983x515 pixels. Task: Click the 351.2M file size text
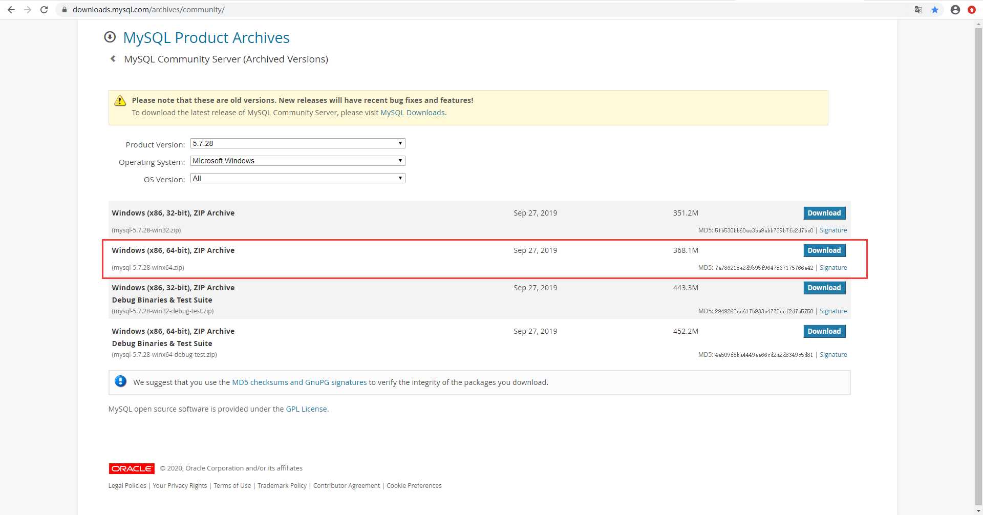(686, 213)
